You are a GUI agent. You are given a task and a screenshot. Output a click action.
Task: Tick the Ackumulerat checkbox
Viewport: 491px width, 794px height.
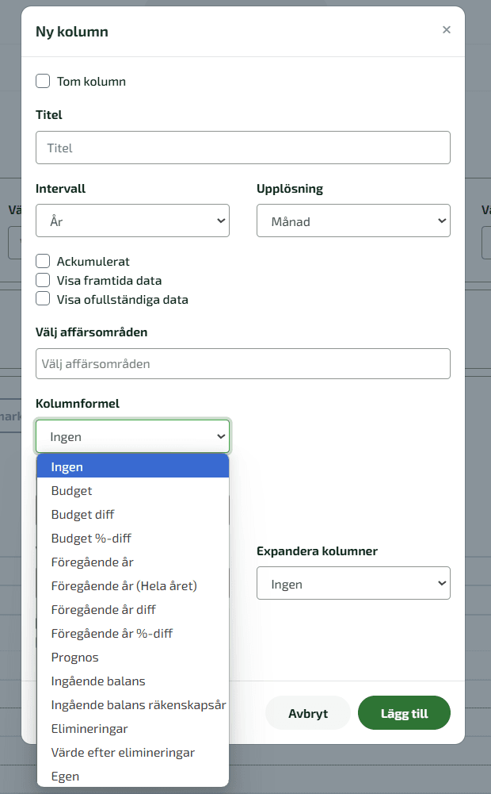click(x=43, y=261)
